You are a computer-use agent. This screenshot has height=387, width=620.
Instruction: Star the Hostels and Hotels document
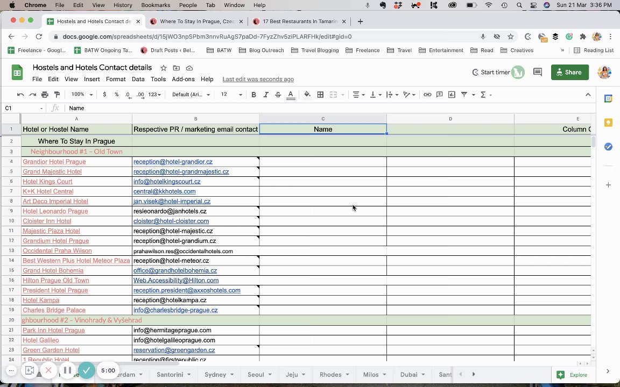(x=163, y=68)
